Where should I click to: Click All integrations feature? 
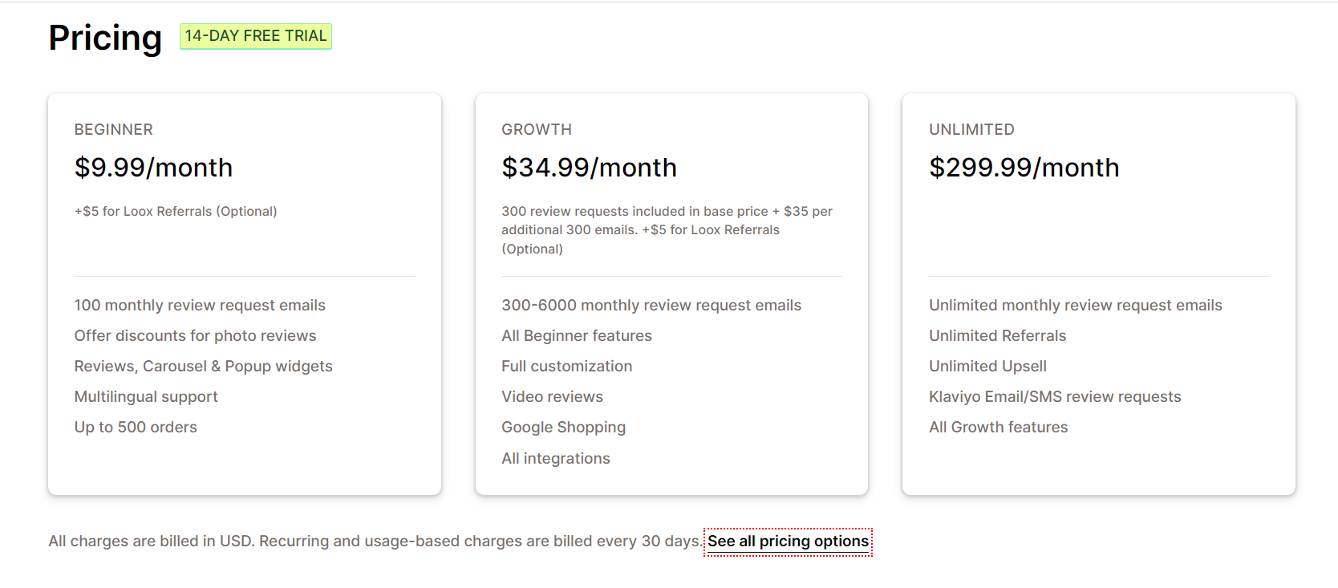tap(556, 459)
